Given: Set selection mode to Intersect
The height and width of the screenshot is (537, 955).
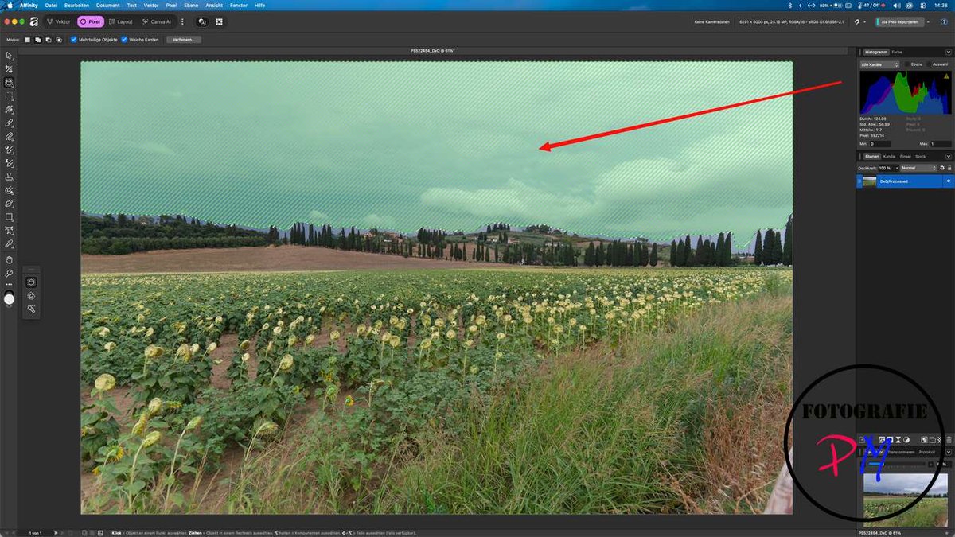Looking at the screenshot, I should 59,39.
